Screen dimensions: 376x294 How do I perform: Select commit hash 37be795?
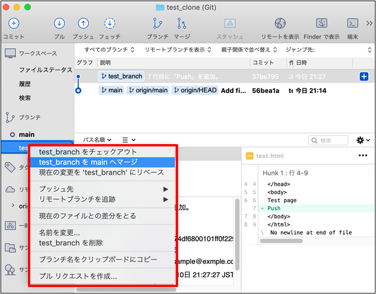(x=265, y=77)
